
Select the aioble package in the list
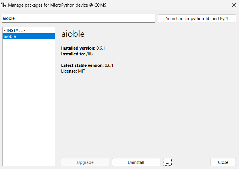click(29, 36)
